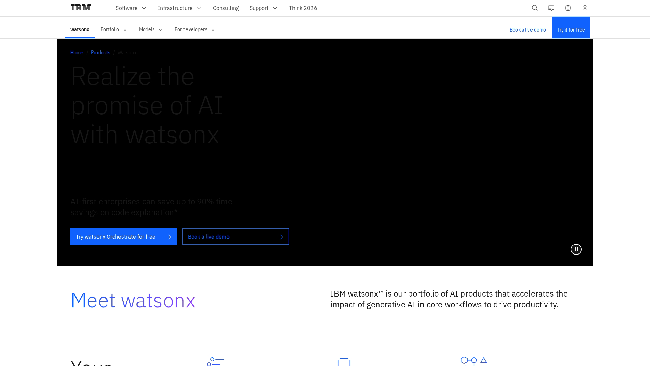650x366 pixels.
Task: Open the user account icon
Action: [585, 8]
